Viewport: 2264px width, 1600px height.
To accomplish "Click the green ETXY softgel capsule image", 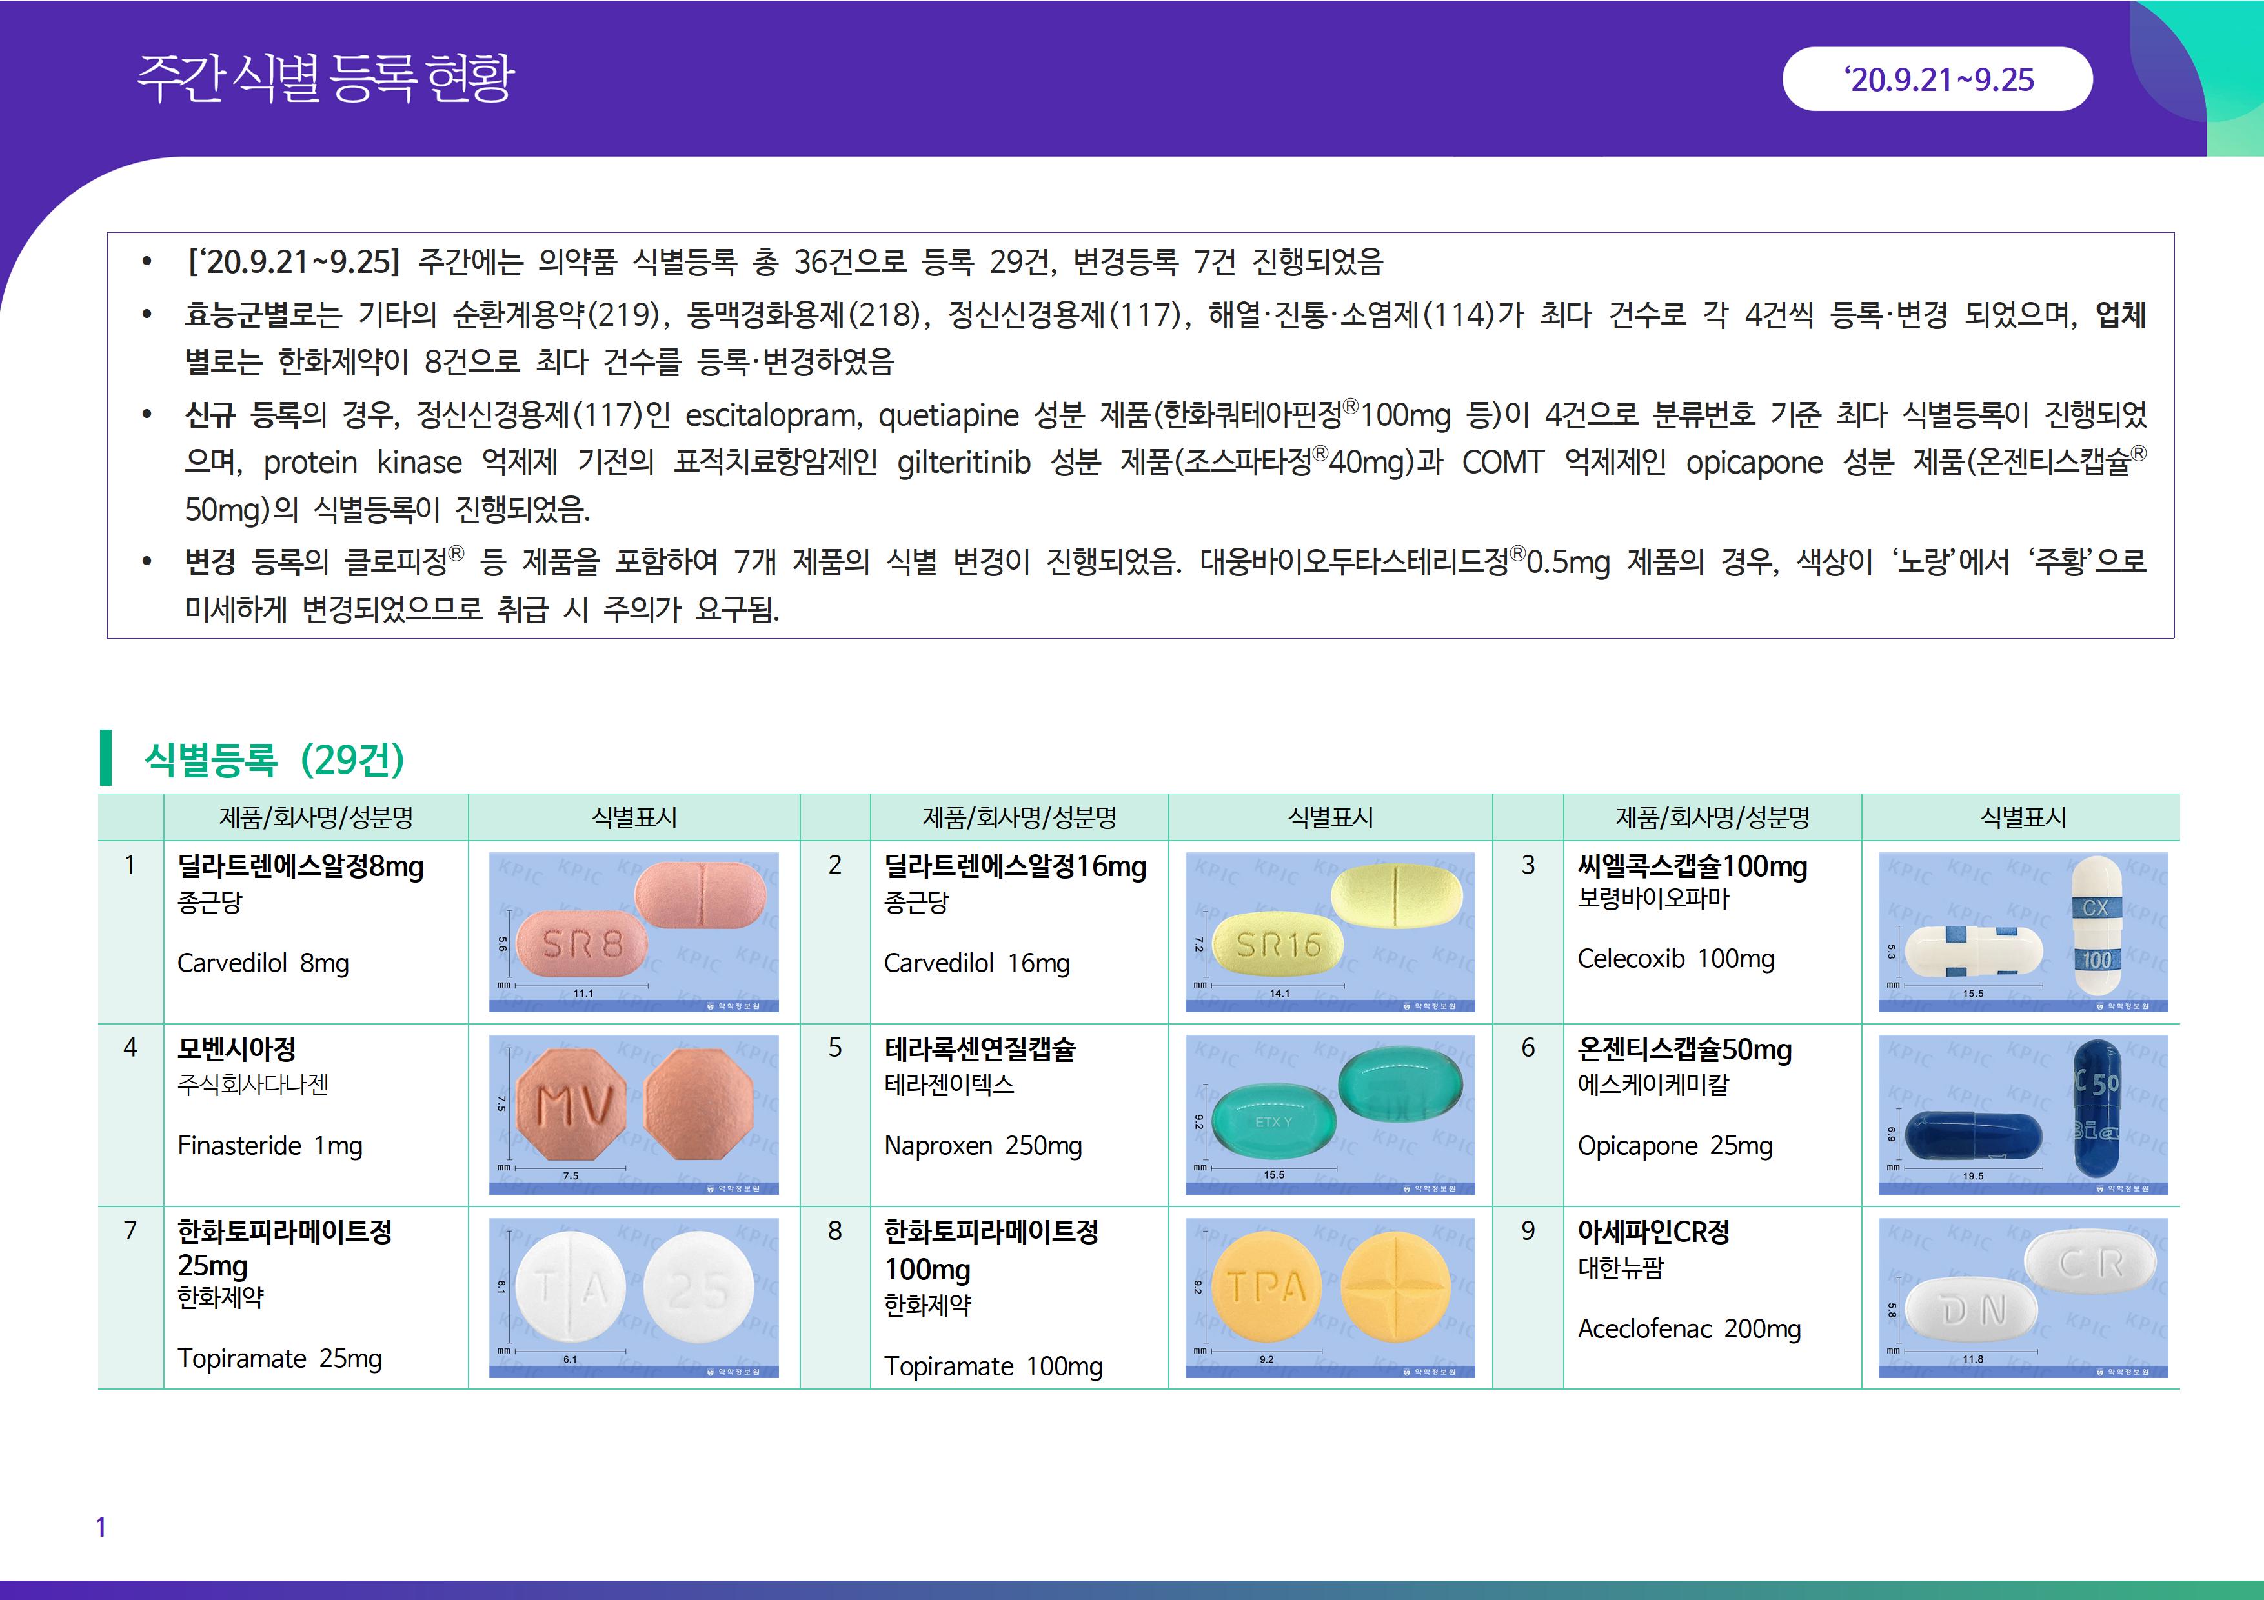I will point(1329,1114).
